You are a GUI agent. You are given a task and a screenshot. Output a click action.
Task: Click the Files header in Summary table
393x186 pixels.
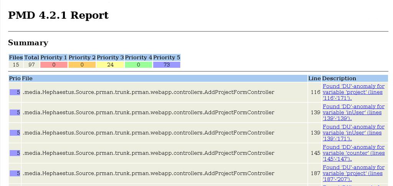point(16,58)
